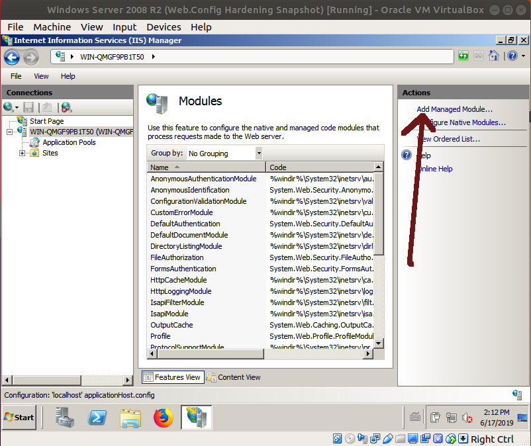Click the modules list scroll-down arrow
Viewport: 531px width, 446px height.
[379, 343]
